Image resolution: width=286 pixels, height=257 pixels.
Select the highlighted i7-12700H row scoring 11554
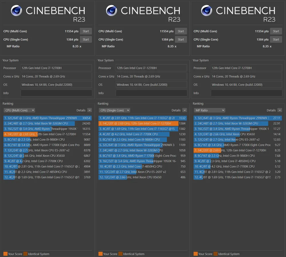click(x=47, y=134)
